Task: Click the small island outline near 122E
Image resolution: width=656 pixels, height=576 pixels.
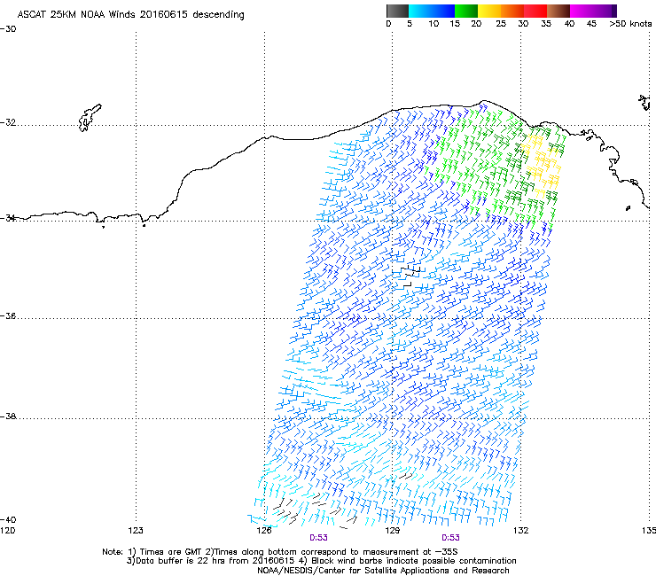Action: tap(90, 118)
